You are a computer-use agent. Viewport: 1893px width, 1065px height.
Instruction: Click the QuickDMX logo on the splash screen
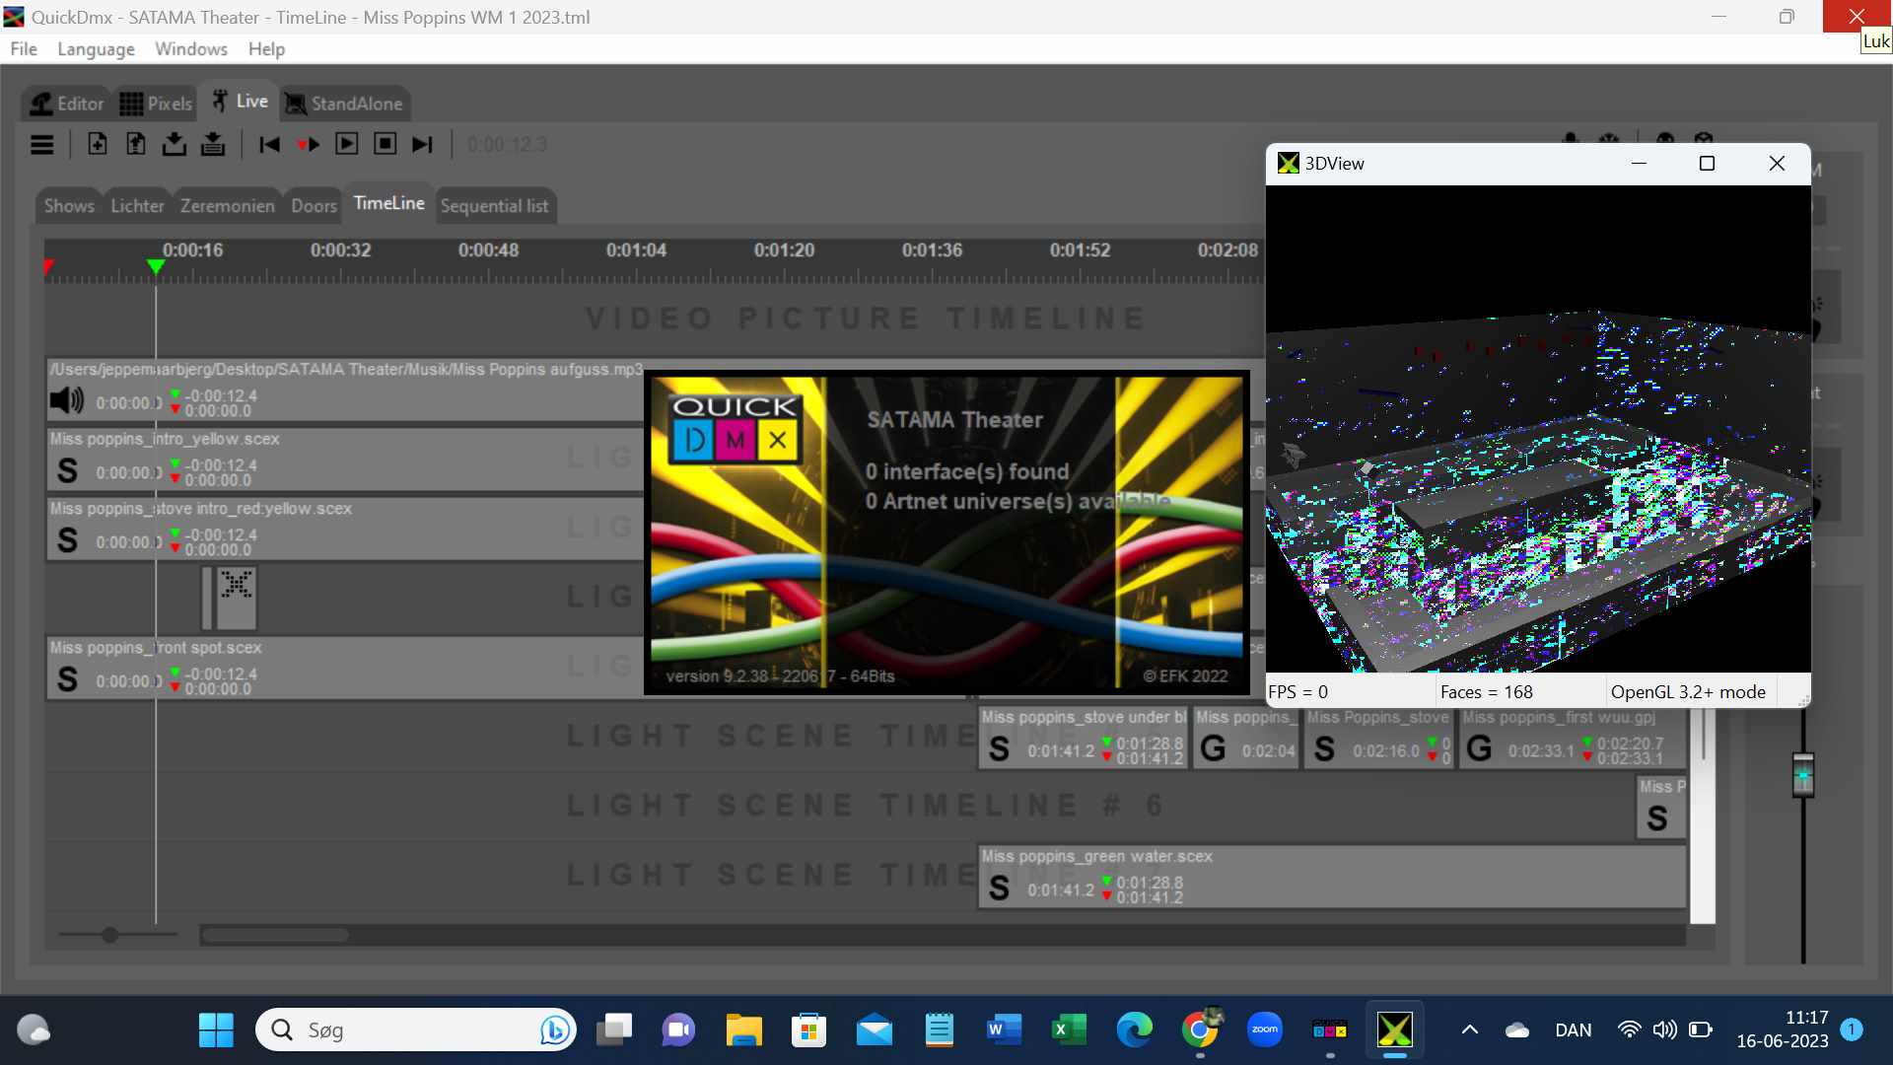point(736,430)
